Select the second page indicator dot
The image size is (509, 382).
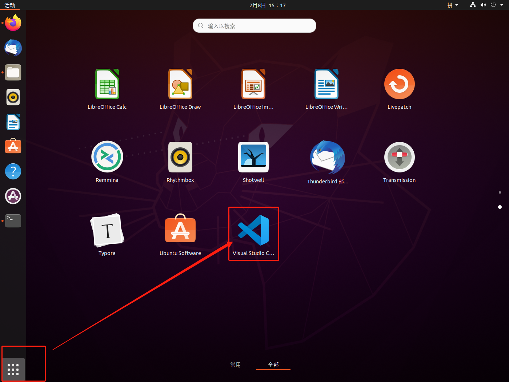click(500, 207)
